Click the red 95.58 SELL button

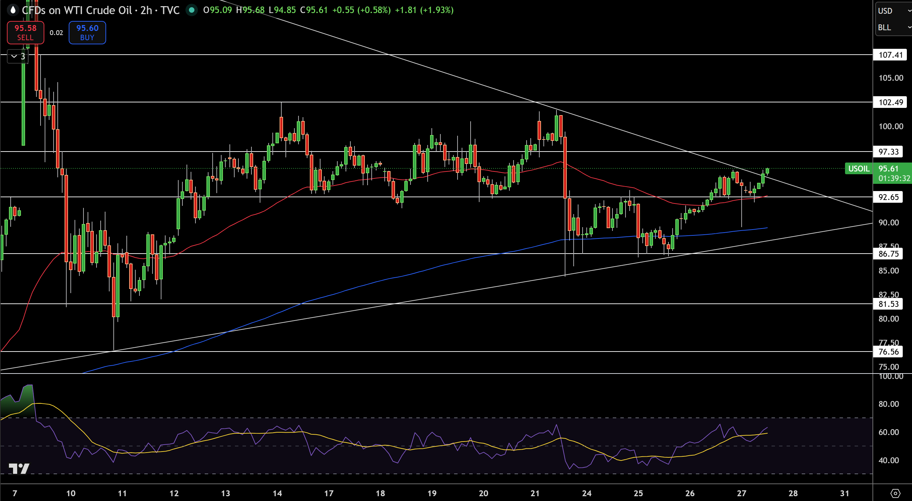click(x=25, y=33)
